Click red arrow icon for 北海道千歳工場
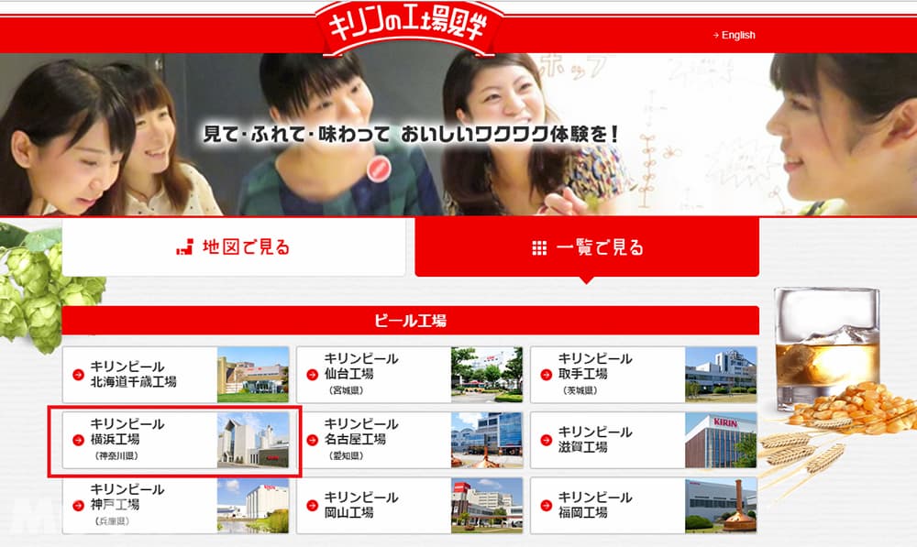This screenshot has height=547, width=917. coord(78,375)
